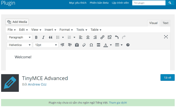
Task: Click the Plugin header title
Action: point(8,3)
